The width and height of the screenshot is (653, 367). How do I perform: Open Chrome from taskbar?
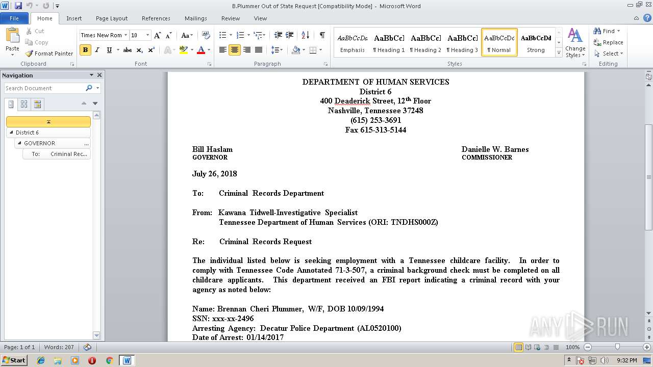point(109,360)
